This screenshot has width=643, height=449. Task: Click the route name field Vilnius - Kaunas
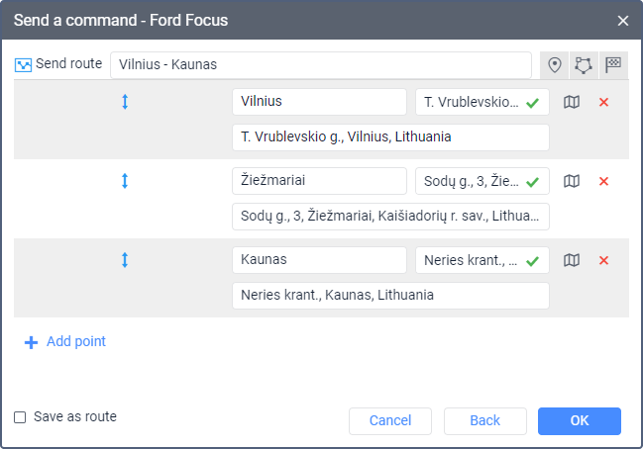321,64
